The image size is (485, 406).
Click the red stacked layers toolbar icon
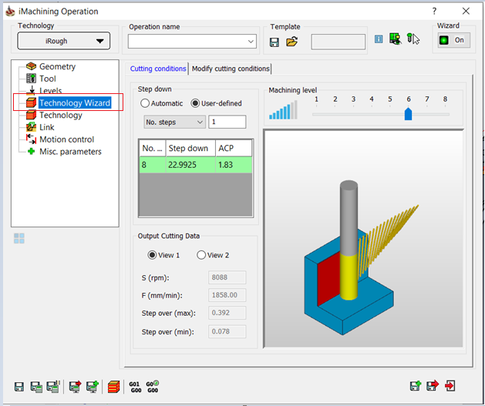[x=114, y=387]
